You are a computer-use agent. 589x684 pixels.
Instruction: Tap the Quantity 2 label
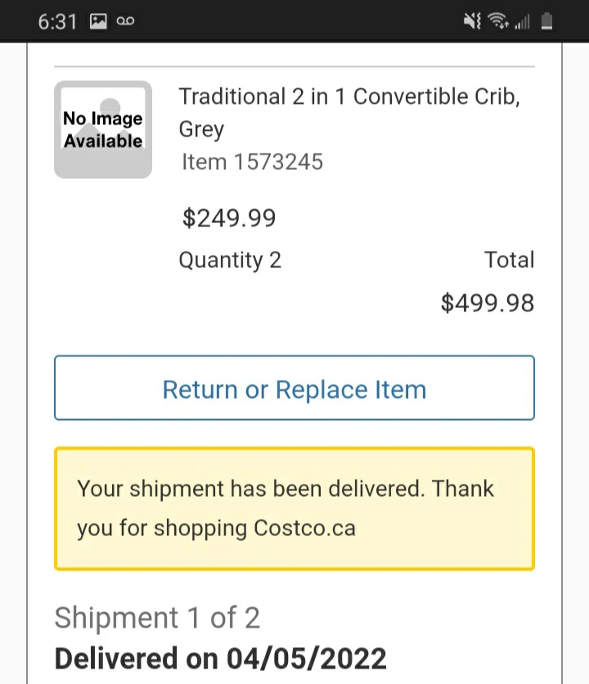(230, 260)
